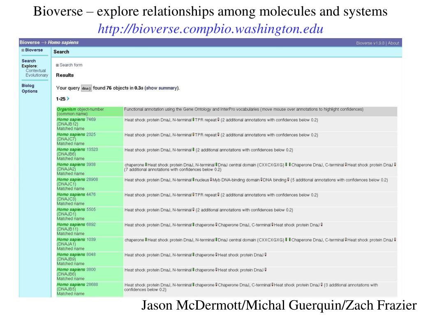Click confidence marker after TPR repeat in DNAJB12 row

coord(218,120)
